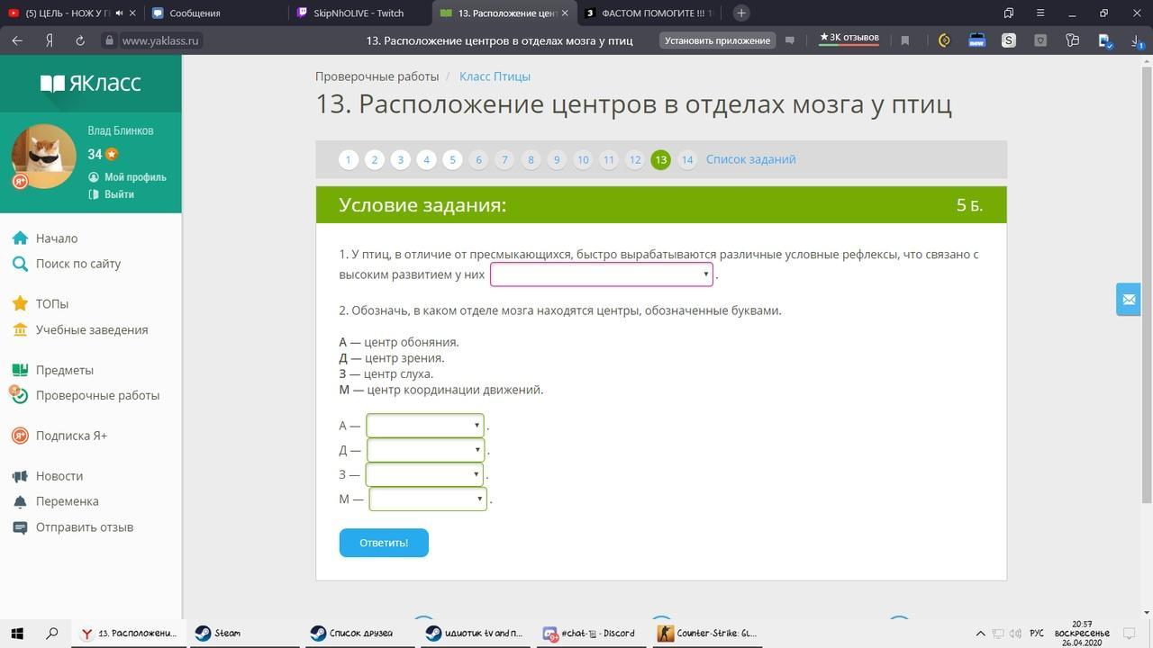This screenshot has height=648, width=1153.
Task: Open the blue 'new' extension icon
Action: pyautogui.click(x=976, y=40)
